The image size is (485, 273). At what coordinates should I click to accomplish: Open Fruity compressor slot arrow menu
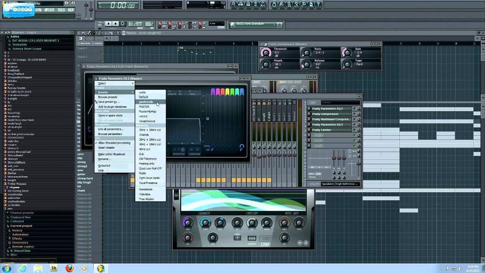coord(309,114)
